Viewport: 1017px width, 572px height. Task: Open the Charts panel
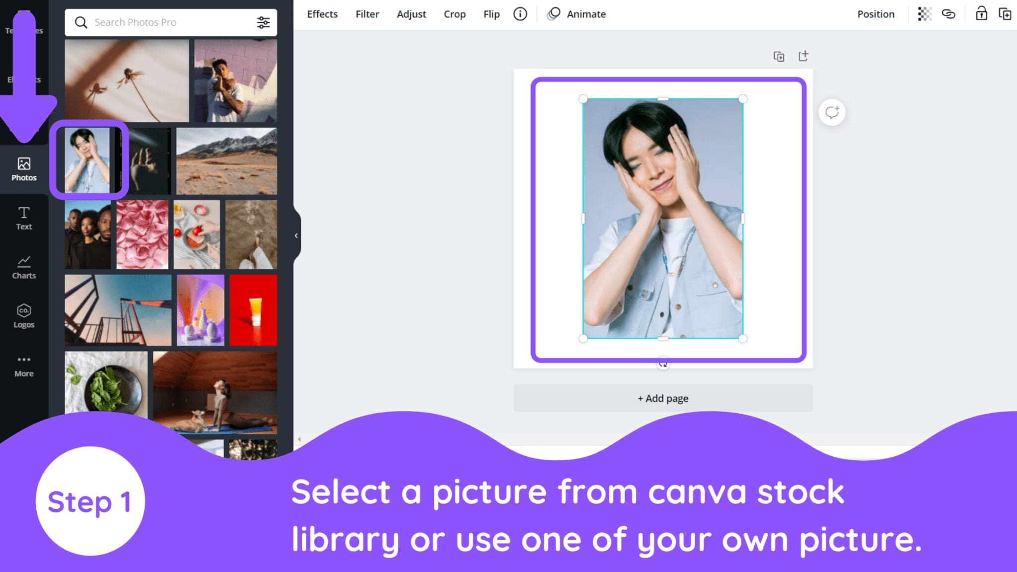[23, 267]
